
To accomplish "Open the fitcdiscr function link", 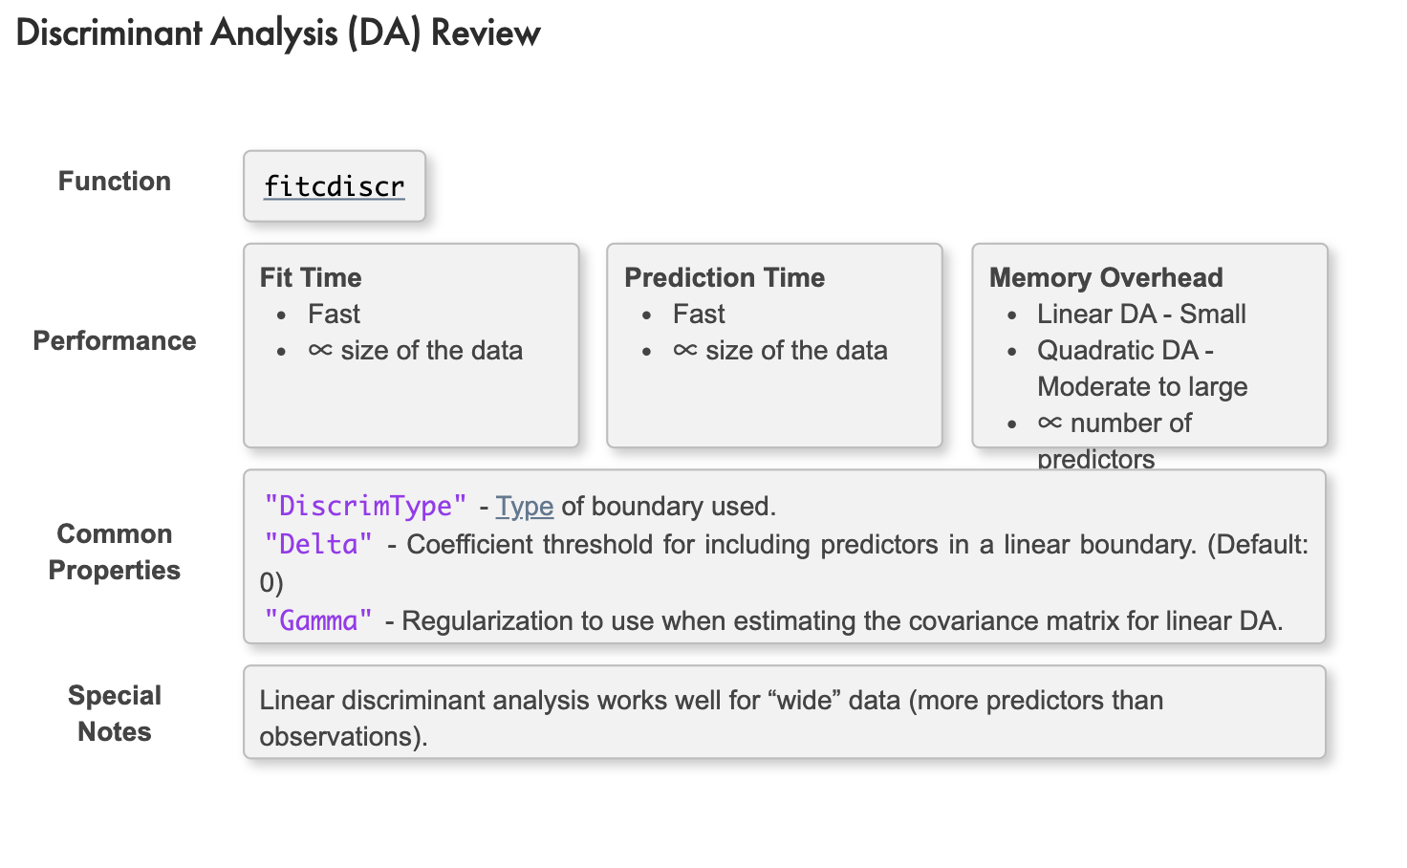I will [335, 186].
